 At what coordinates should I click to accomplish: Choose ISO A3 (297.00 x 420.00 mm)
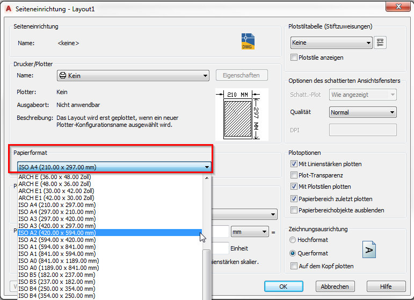pos(57,219)
